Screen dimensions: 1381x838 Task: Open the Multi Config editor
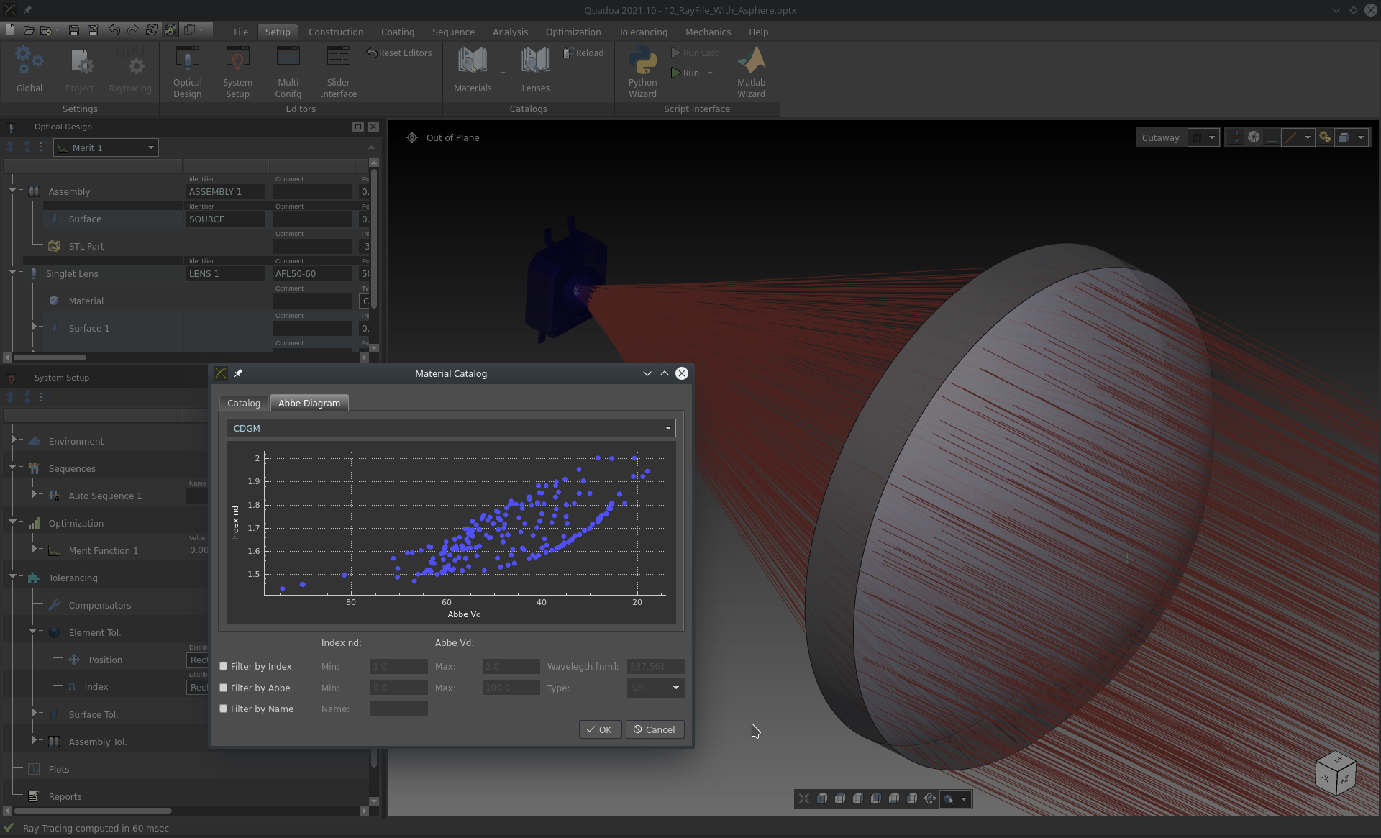[288, 72]
